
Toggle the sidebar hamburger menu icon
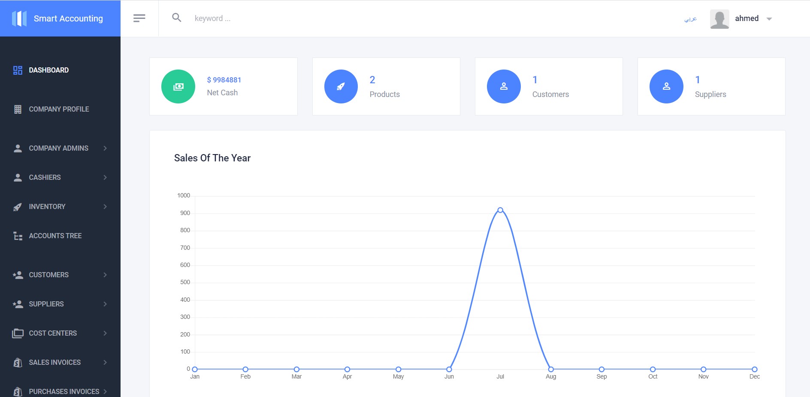click(139, 18)
